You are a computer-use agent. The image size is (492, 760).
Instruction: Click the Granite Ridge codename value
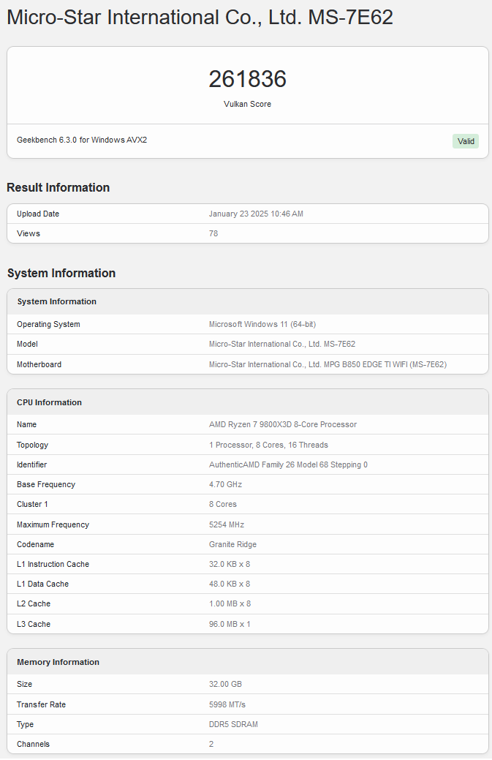point(233,545)
